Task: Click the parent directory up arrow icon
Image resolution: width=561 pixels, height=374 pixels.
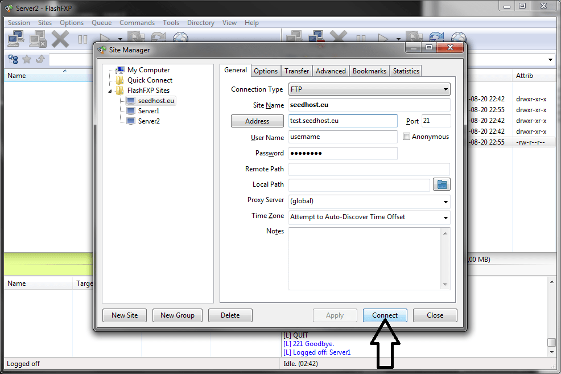Action: (40, 59)
